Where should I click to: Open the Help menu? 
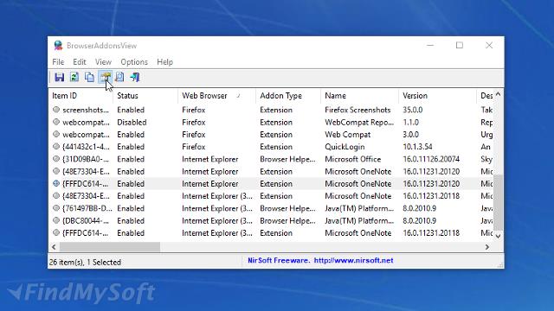click(165, 62)
